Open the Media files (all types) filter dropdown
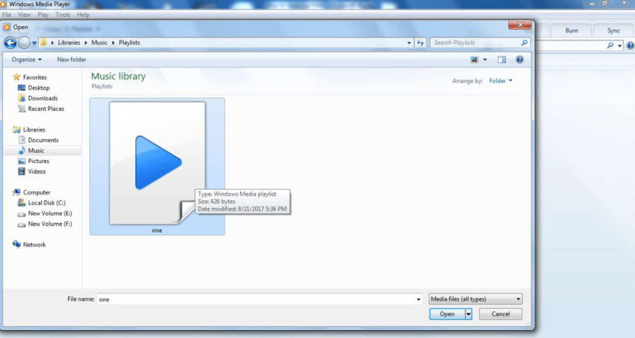635x338 pixels. pyautogui.click(x=475, y=299)
